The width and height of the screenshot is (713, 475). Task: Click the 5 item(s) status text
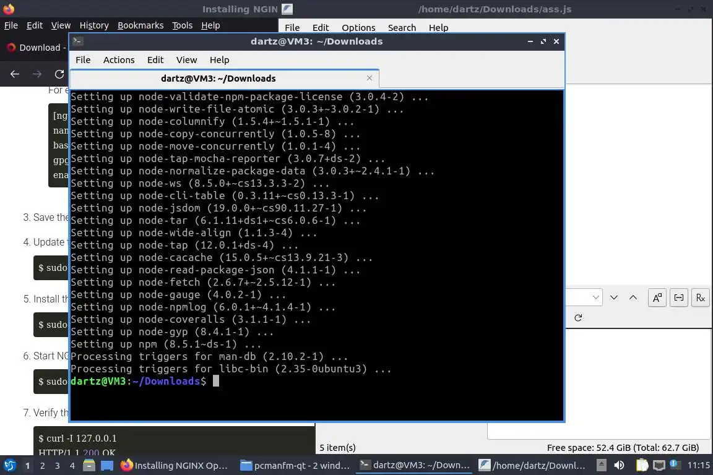pos(337,448)
